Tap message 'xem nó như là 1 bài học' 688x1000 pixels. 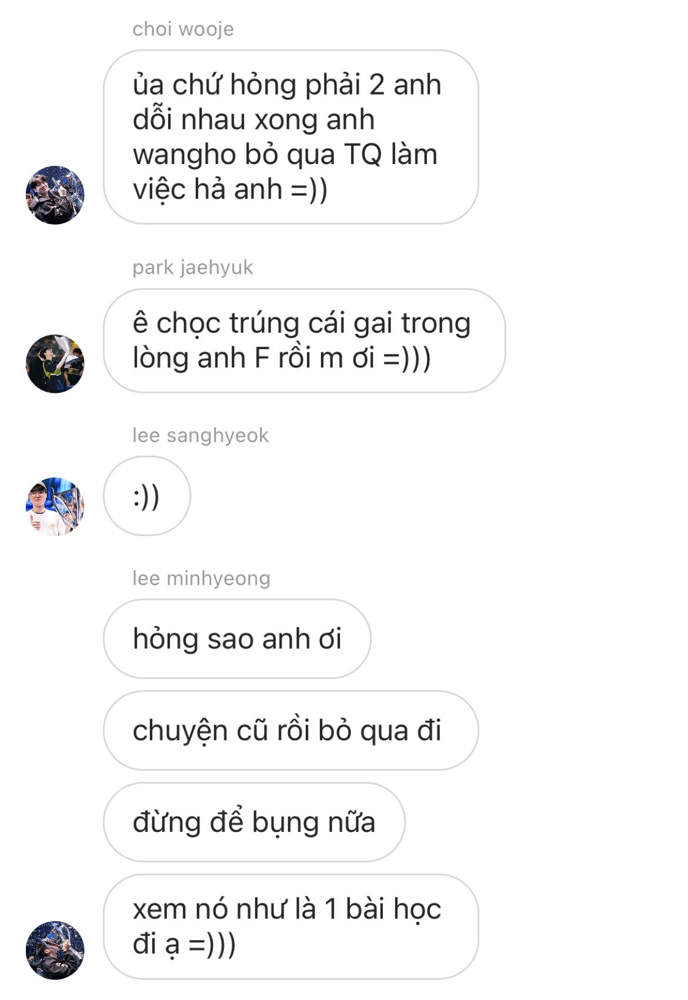click(x=291, y=927)
